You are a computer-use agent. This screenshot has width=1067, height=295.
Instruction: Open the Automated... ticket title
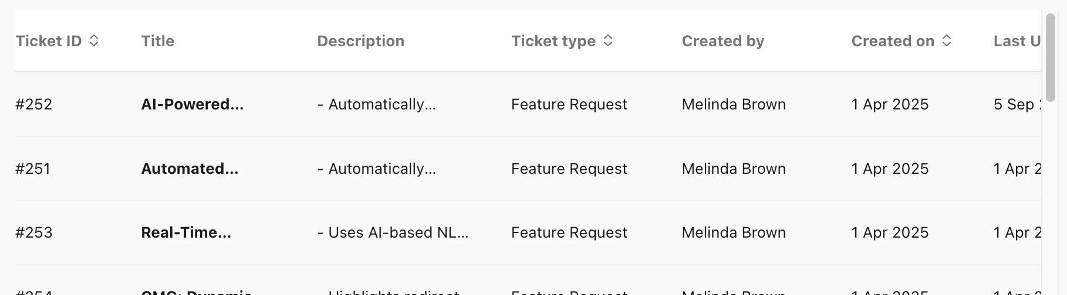190,169
